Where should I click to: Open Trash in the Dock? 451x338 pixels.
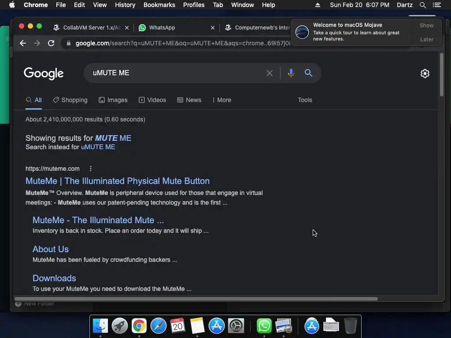click(x=350, y=326)
